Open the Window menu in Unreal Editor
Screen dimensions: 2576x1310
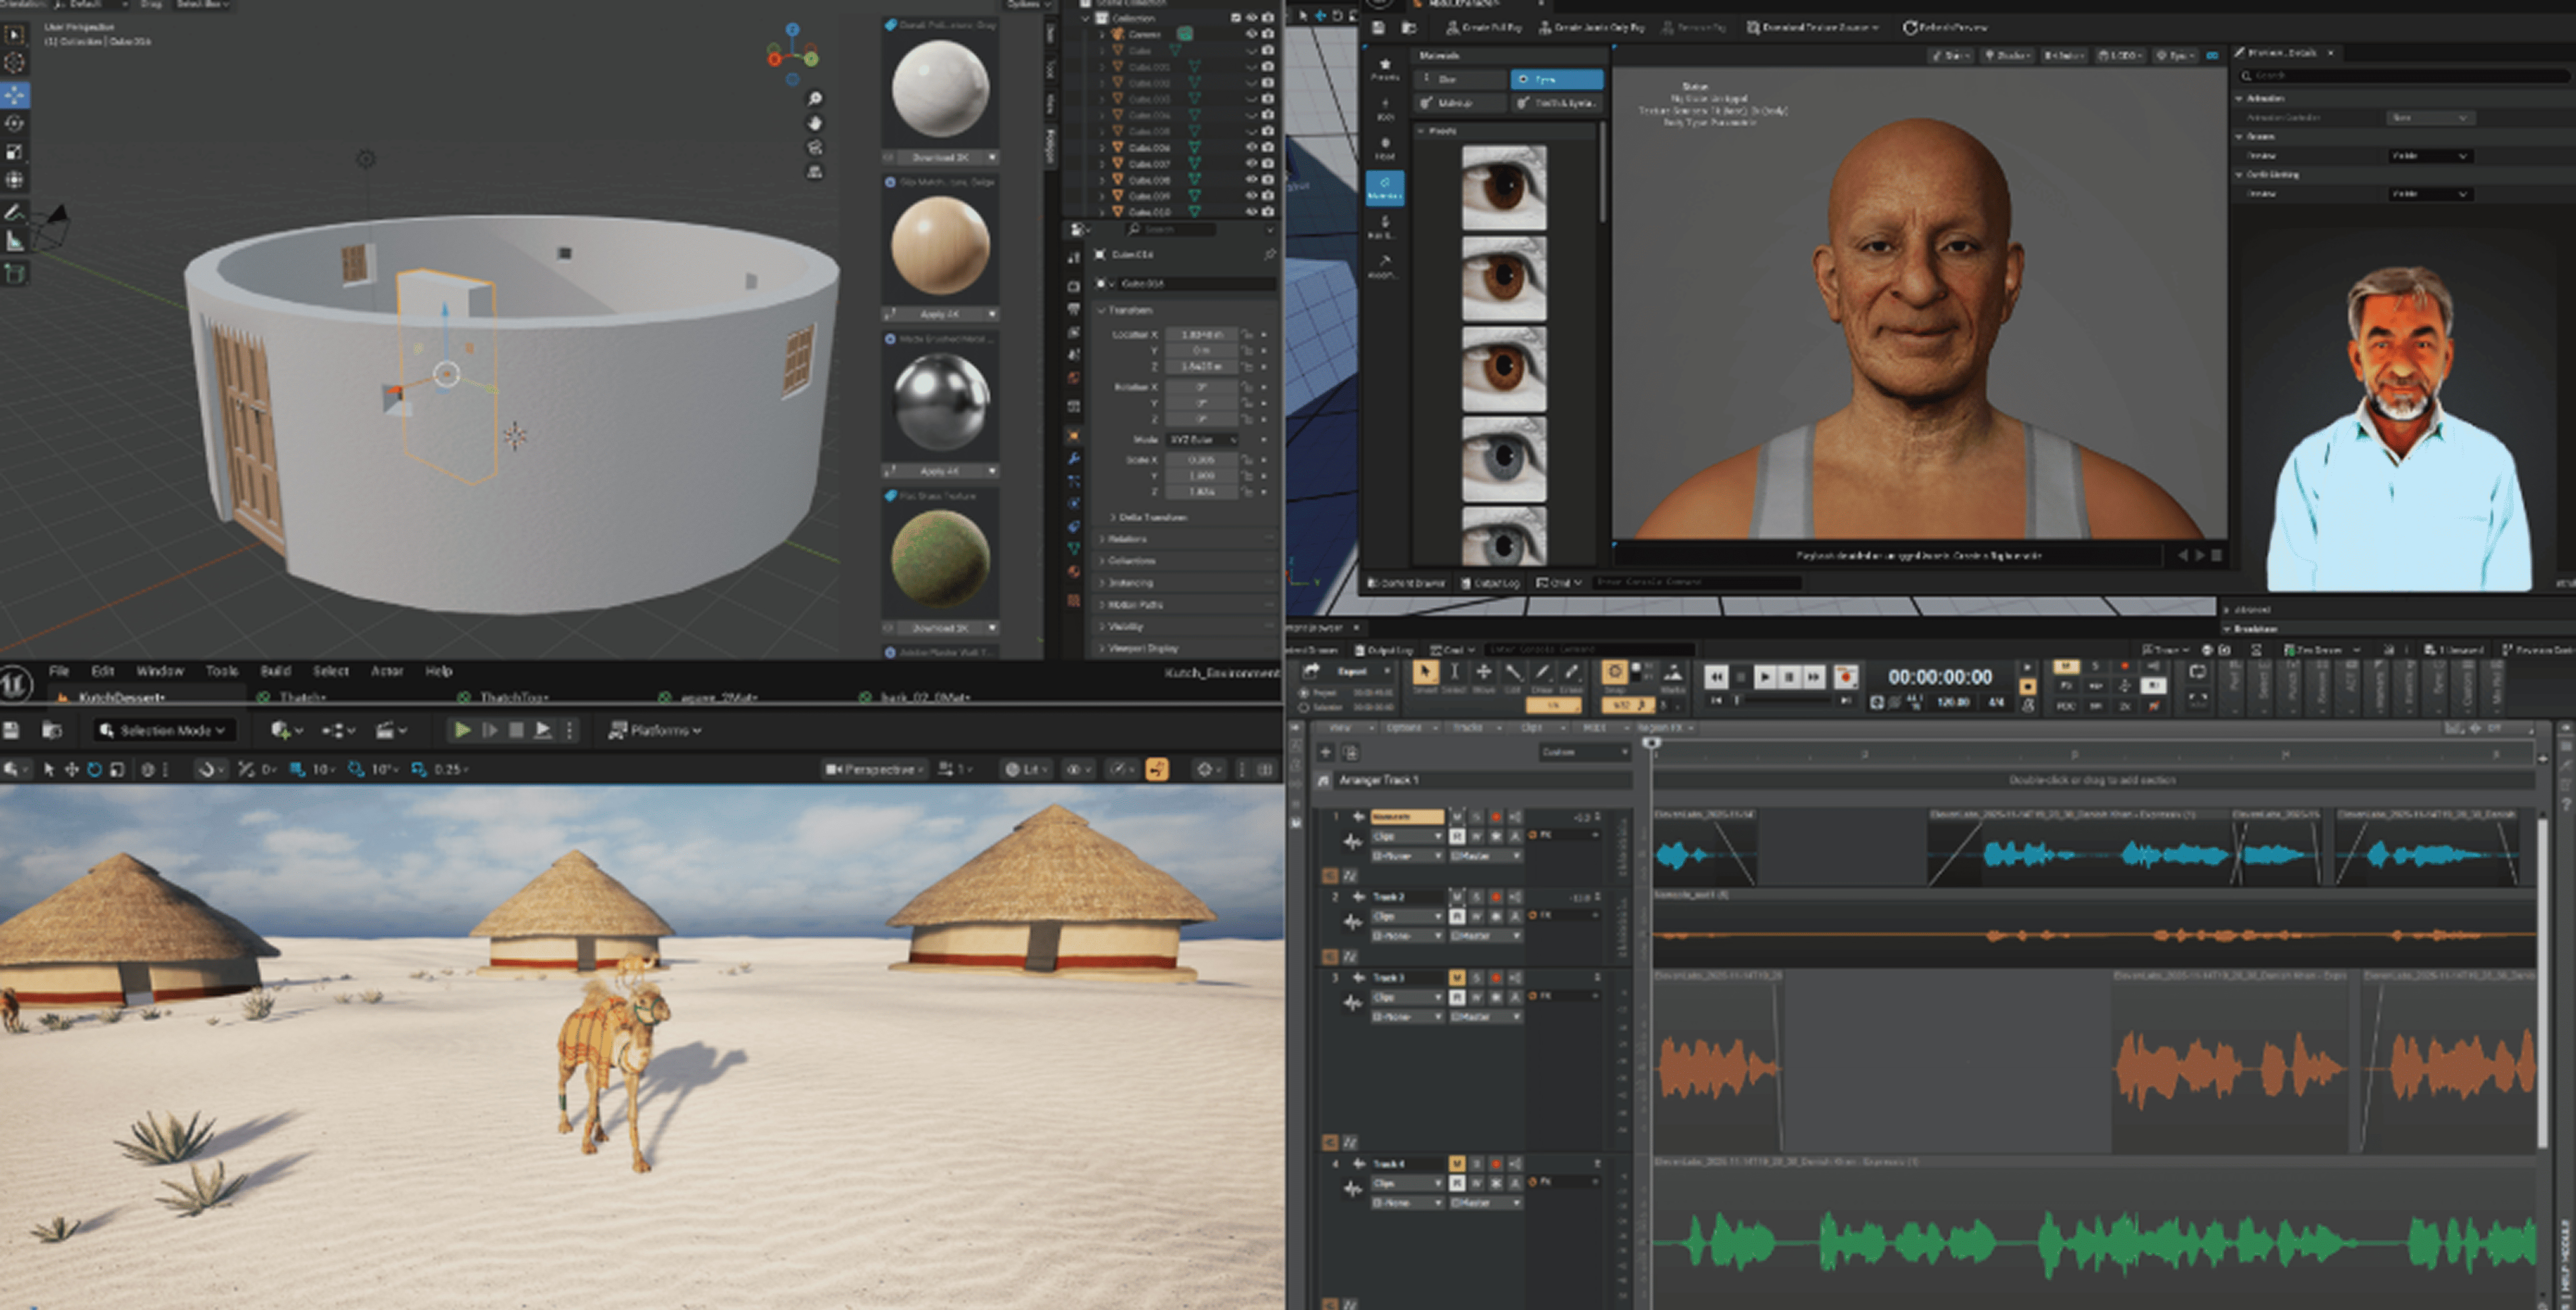160,671
